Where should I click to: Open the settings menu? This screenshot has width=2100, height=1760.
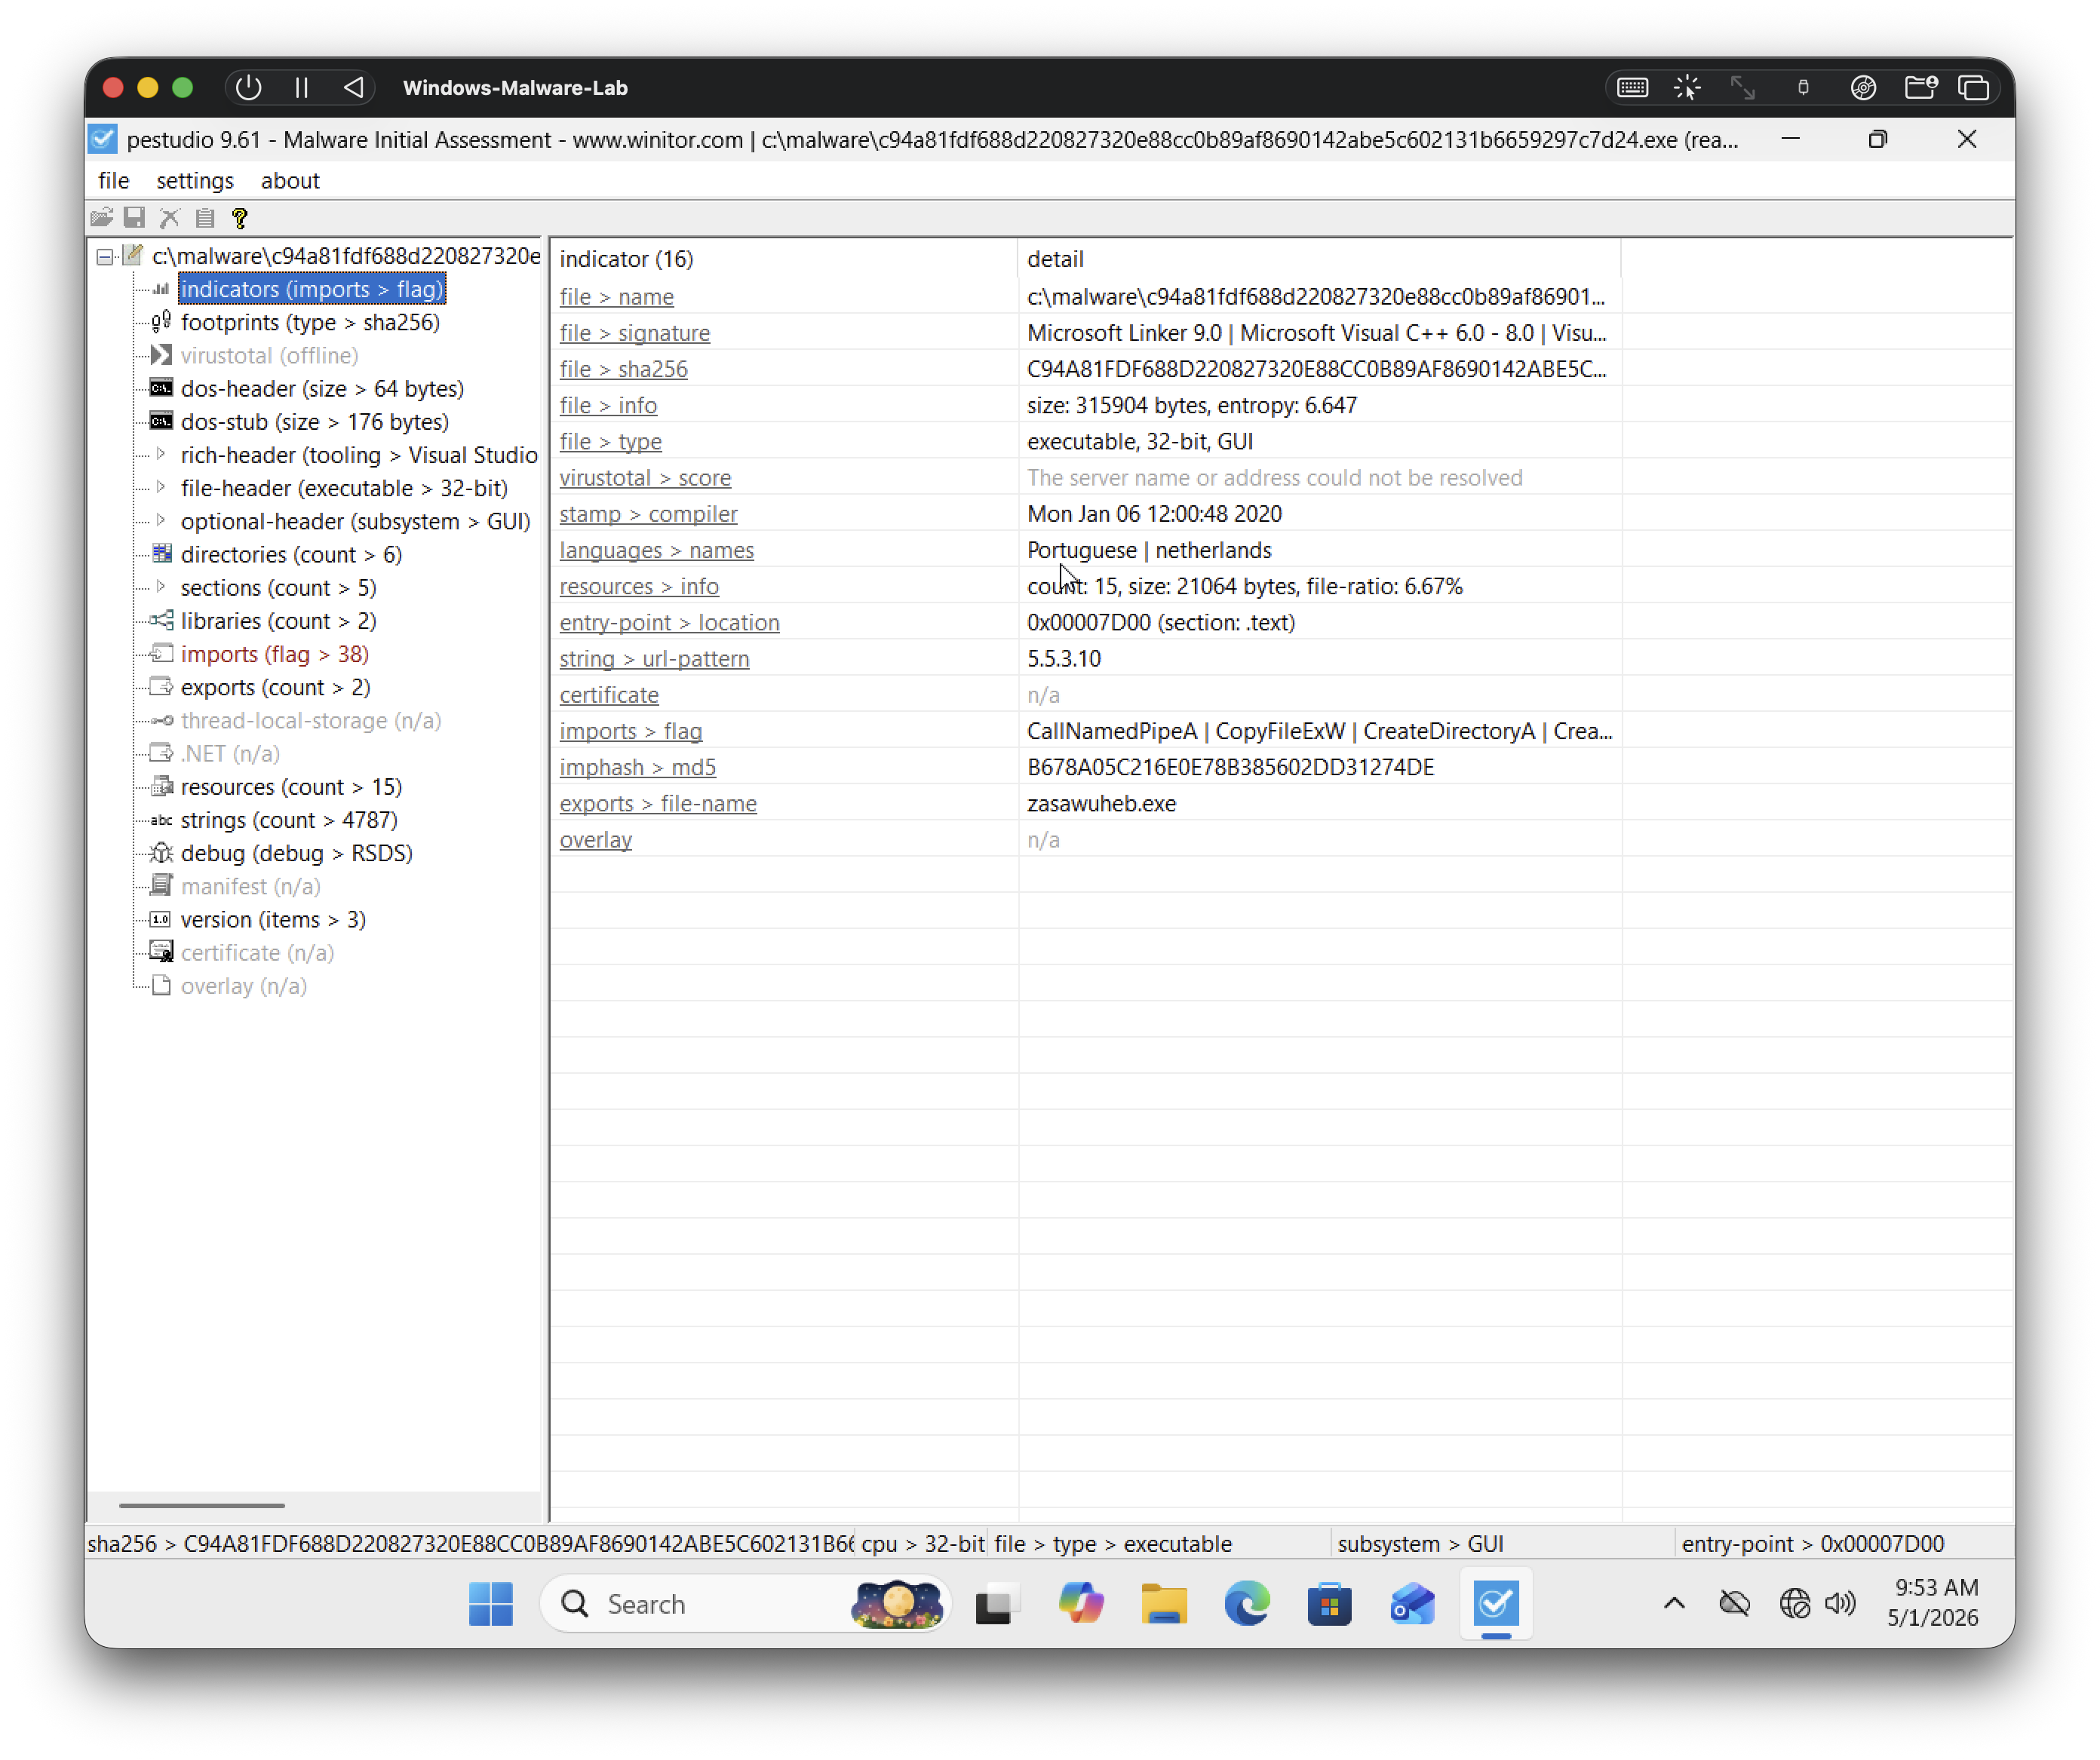[x=195, y=181]
